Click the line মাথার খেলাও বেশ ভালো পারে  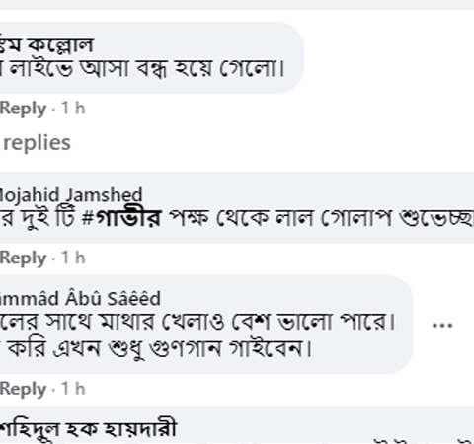(x=248, y=322)
